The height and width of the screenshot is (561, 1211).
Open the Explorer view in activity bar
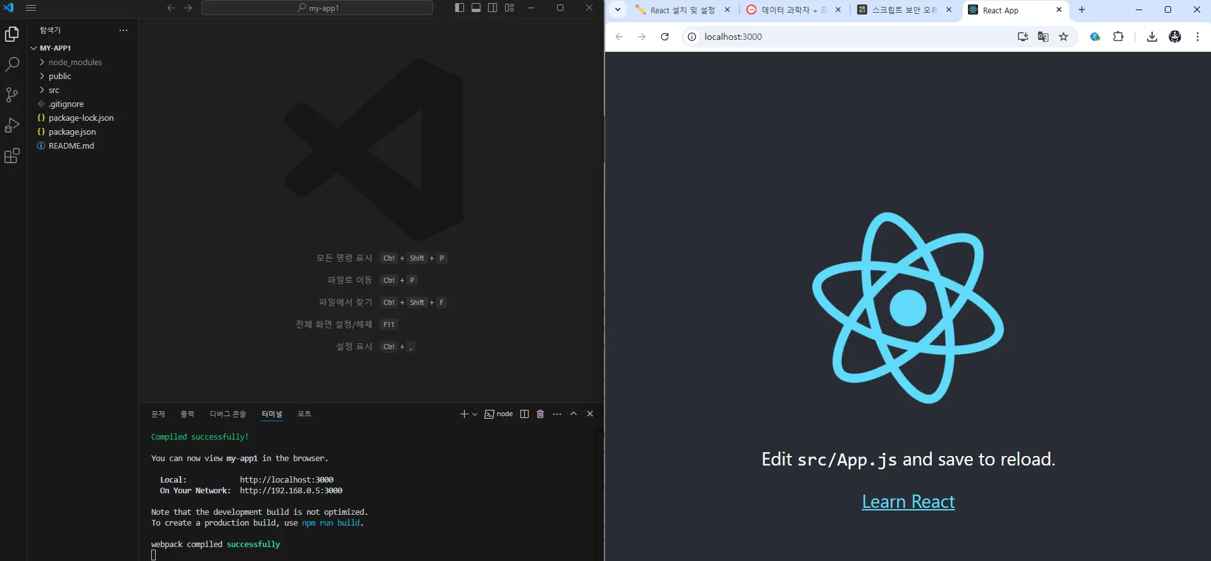coord(12,34)
